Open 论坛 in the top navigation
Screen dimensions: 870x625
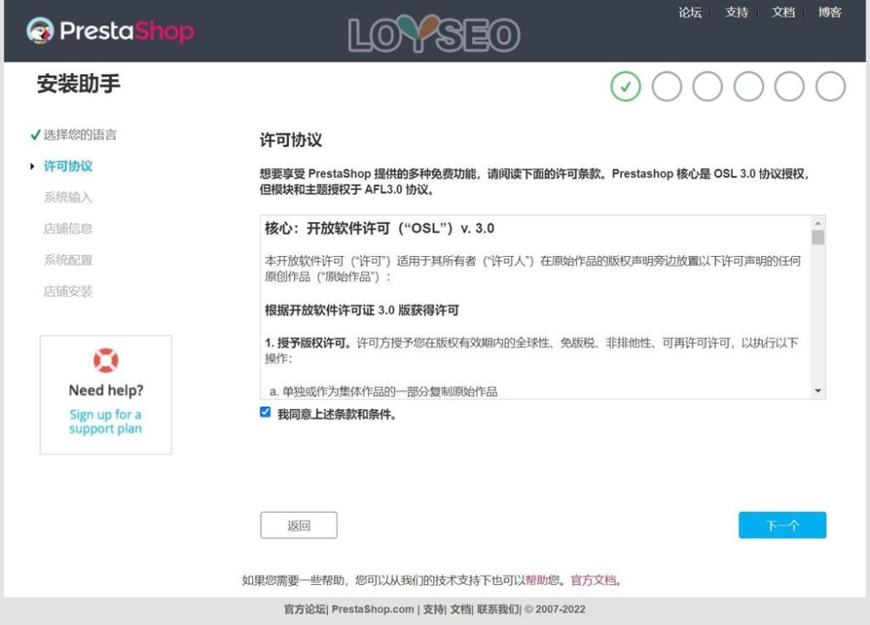coord(690,12)
